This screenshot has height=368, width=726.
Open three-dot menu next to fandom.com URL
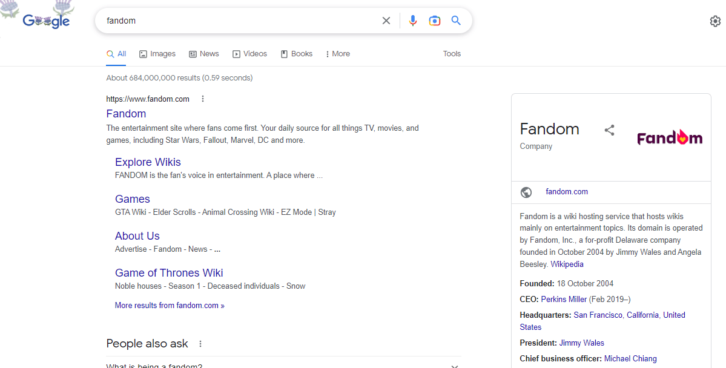click(x=202, y=99)
